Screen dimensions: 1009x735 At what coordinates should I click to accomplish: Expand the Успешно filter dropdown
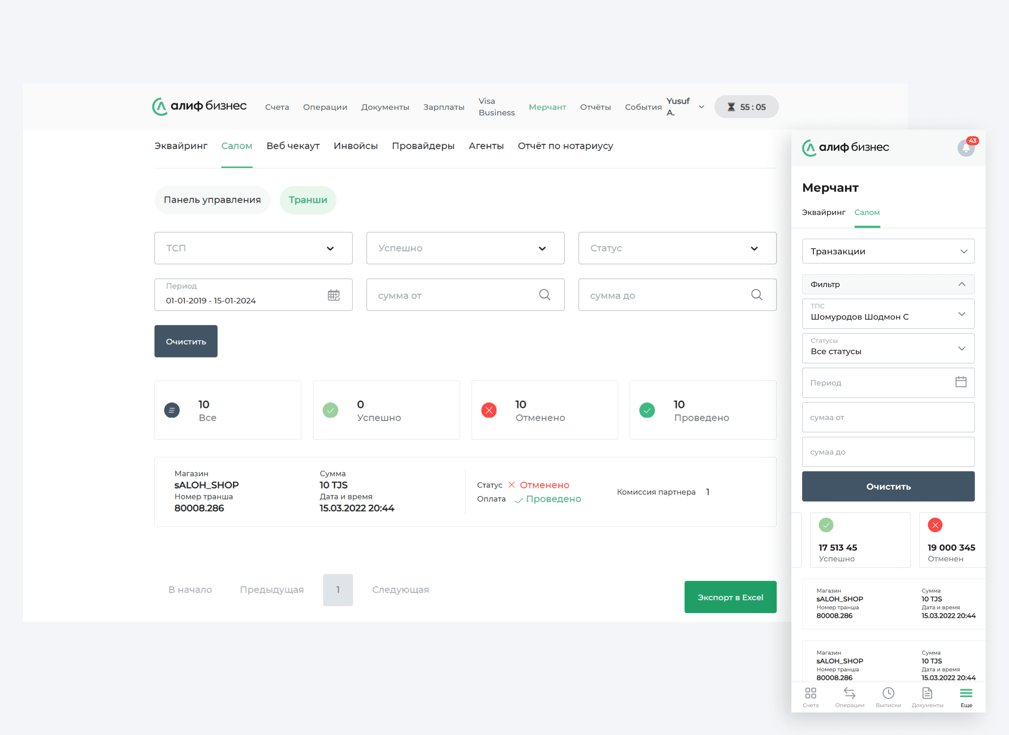pos(465,248)
